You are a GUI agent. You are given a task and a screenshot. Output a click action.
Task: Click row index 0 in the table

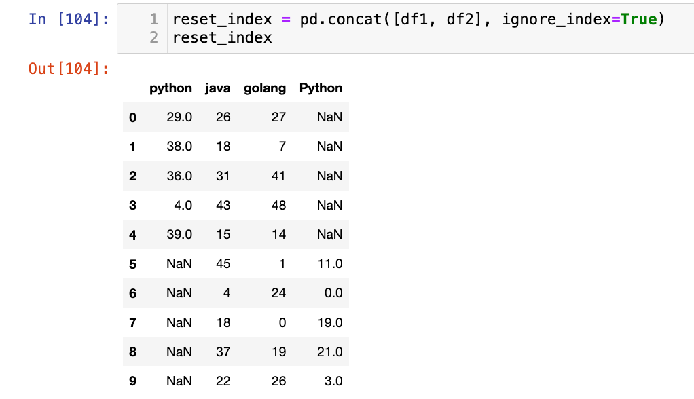coord(132,117)
